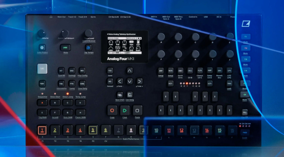The image size is (284, 157).
Task: Start playback with the green Play button
Action: [125, 111]
